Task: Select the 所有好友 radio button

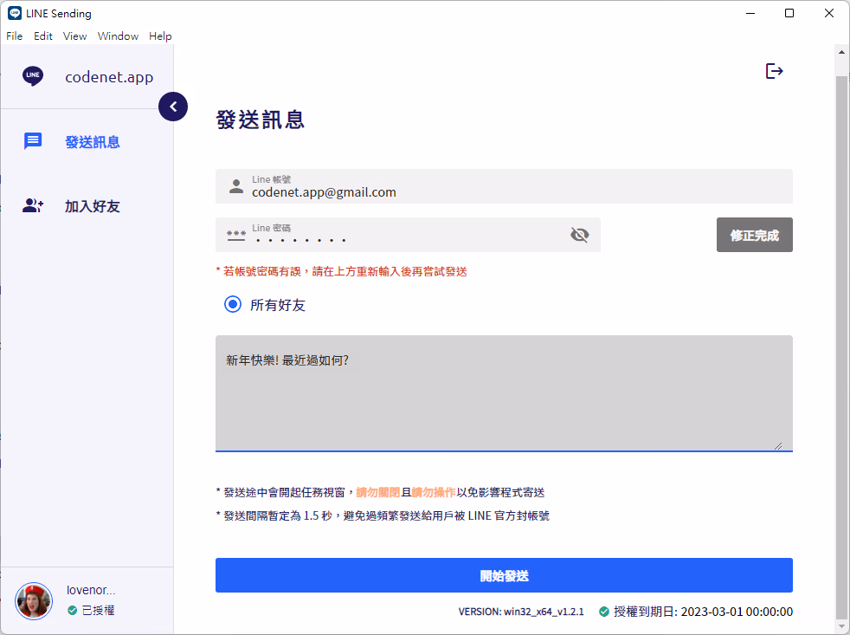Action: click(233, 304)
